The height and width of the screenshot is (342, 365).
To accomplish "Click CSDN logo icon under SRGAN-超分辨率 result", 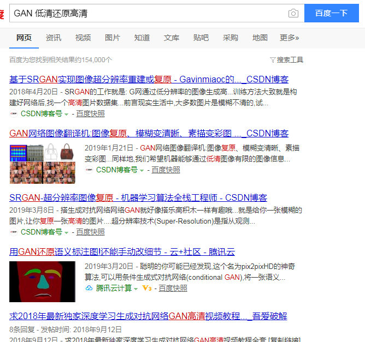I will point(14,232).
